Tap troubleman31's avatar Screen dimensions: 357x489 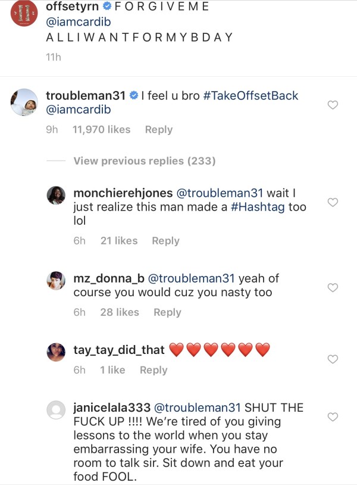(x=24, y=103)
